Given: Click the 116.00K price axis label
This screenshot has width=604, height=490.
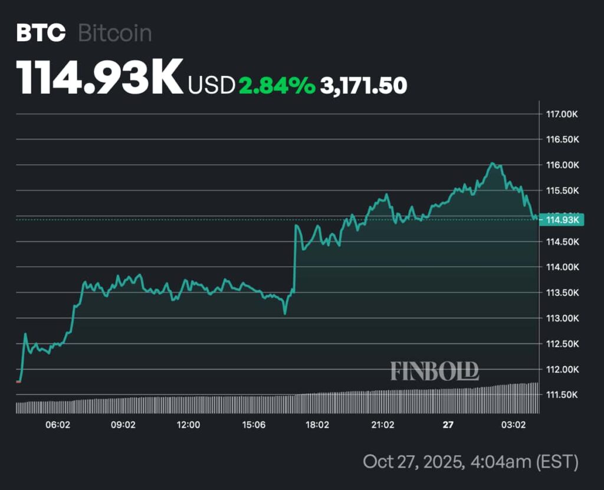Looking at the screenshot, I should click(x=563, y=165).
